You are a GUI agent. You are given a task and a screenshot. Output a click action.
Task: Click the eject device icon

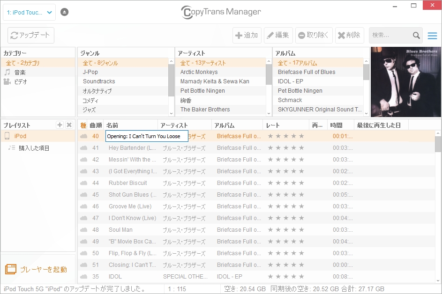[x=64, y=12]
